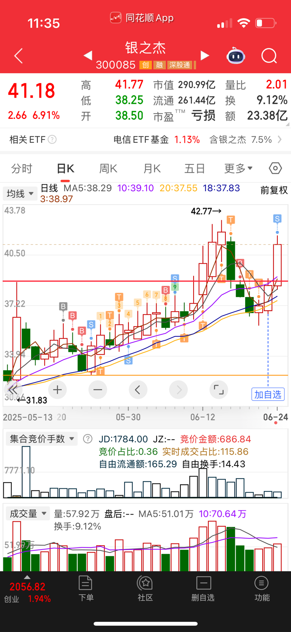The image size is (291, 632).
Task: Open the AI robot assistant
Action: point(236,56)
